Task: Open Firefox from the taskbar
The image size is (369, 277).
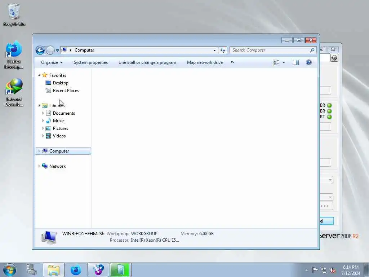Action: point(76,270)
